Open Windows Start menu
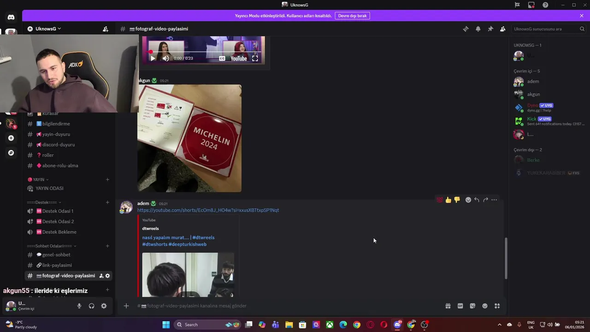The height and width of the screenshot is (332, 590). 166,325
